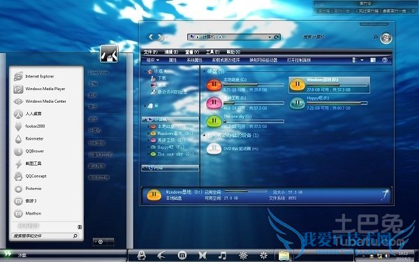Screen dimensions: 419x262
Task: Collapse the 计算机 tree node in sidebar
Action: point(145,119)
